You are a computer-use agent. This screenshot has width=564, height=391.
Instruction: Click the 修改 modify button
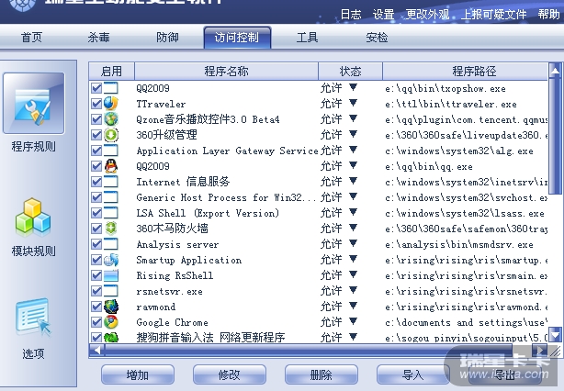[x=230, y=374]
